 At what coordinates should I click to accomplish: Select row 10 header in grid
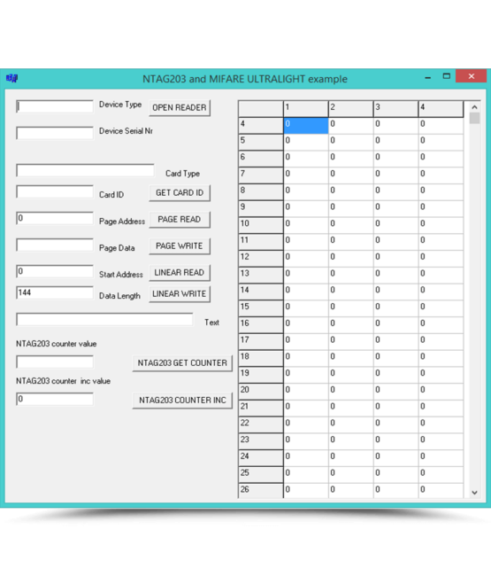[x=261, y=223]
